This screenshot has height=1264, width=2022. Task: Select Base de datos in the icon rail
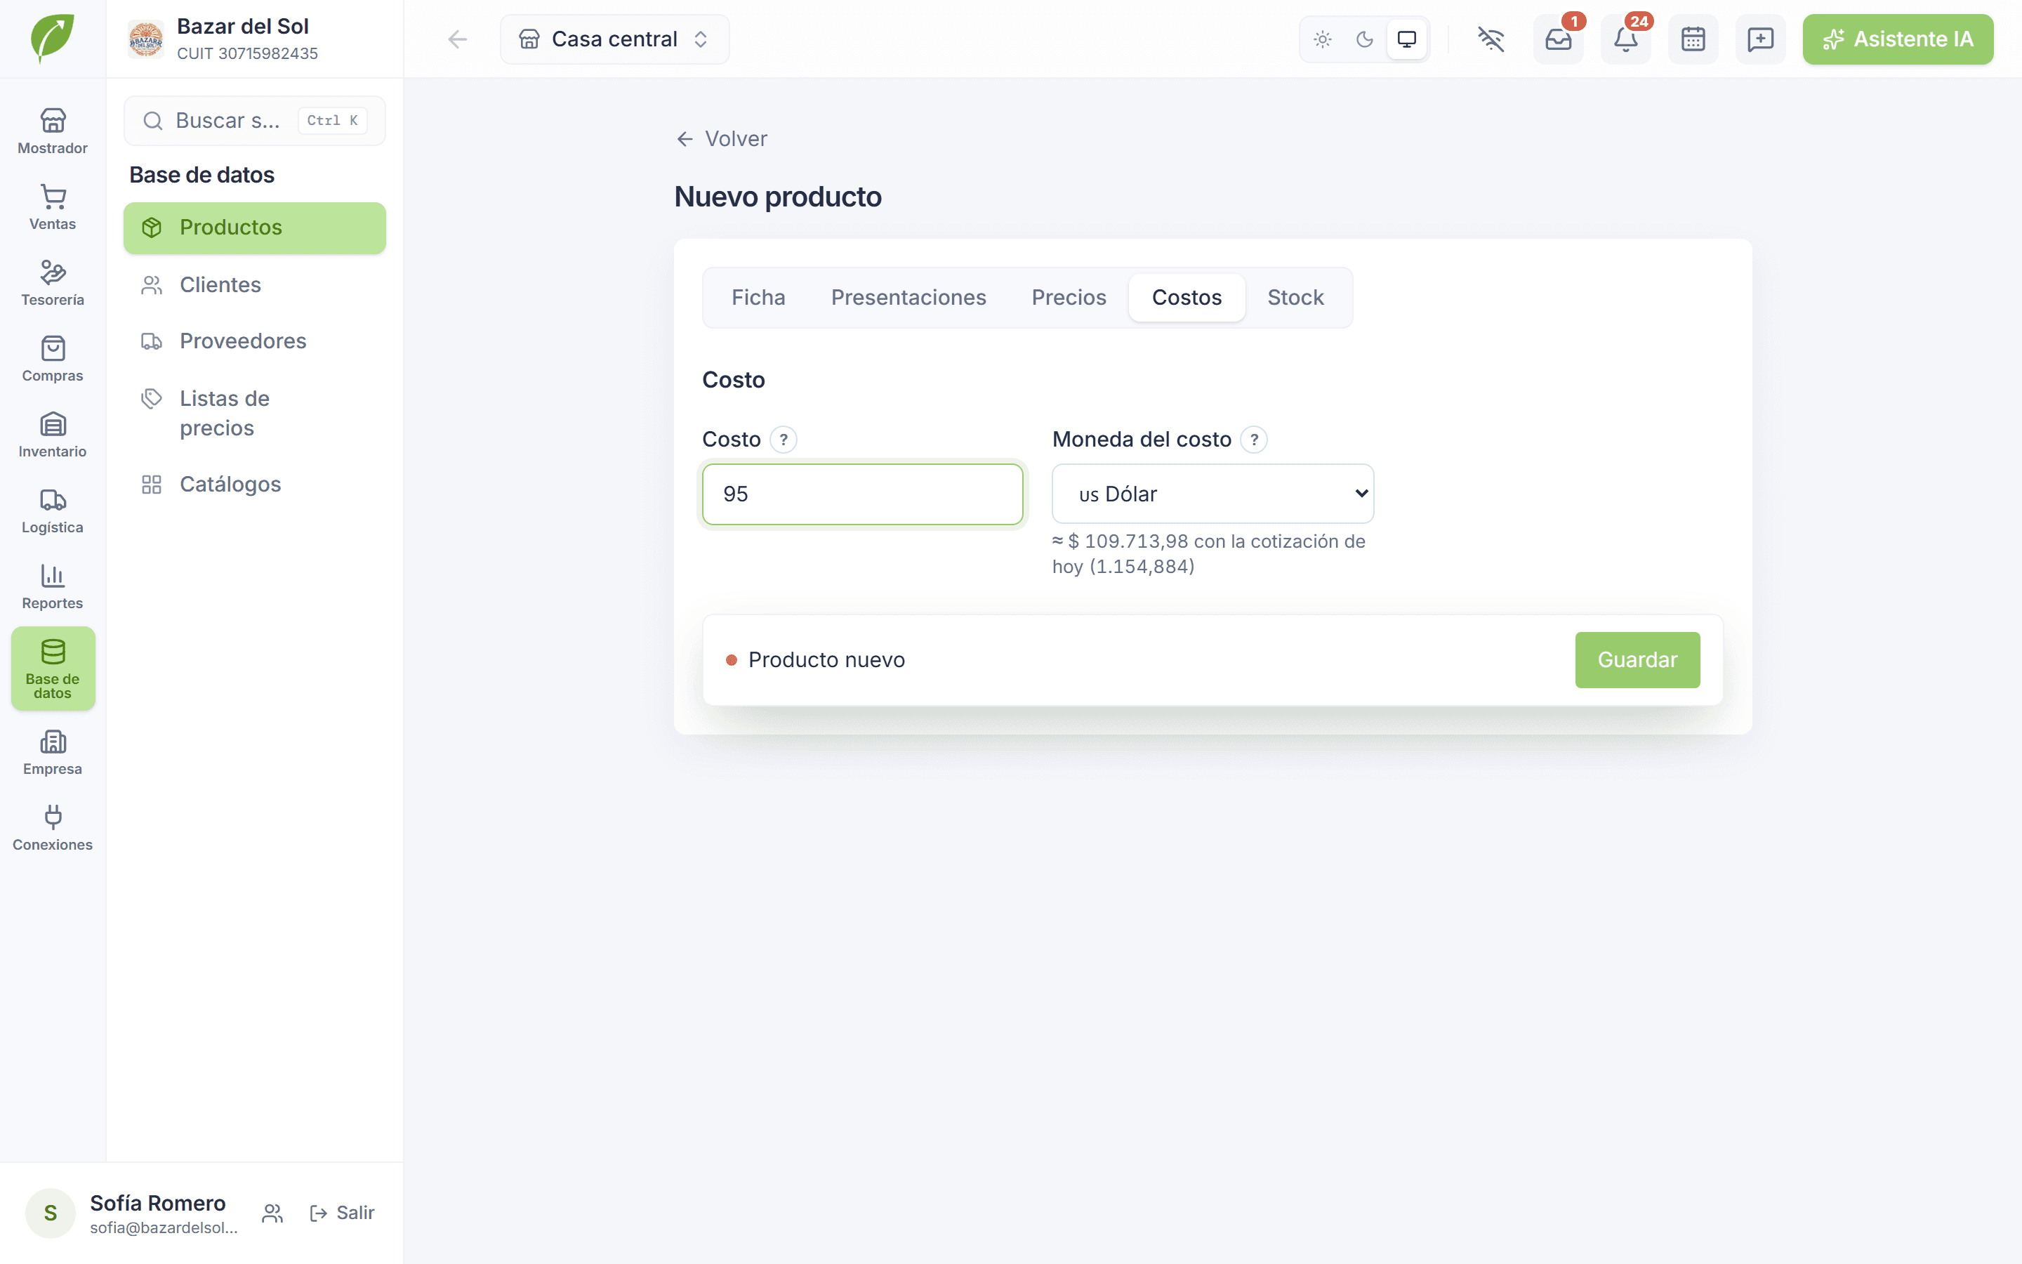coord(53,669)
